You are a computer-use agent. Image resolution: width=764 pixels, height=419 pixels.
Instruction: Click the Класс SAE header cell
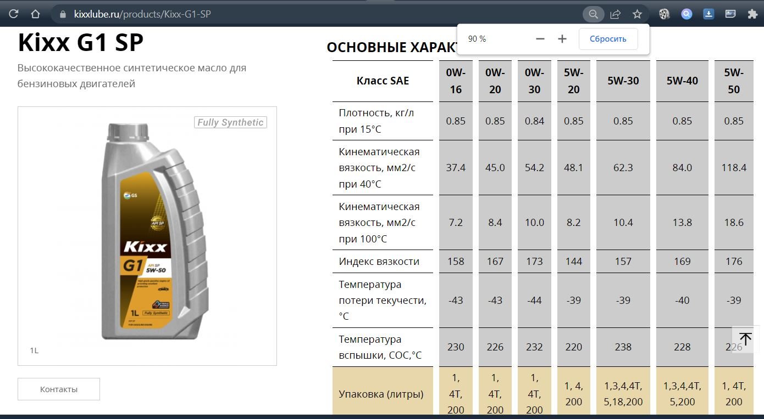point(383,81)
